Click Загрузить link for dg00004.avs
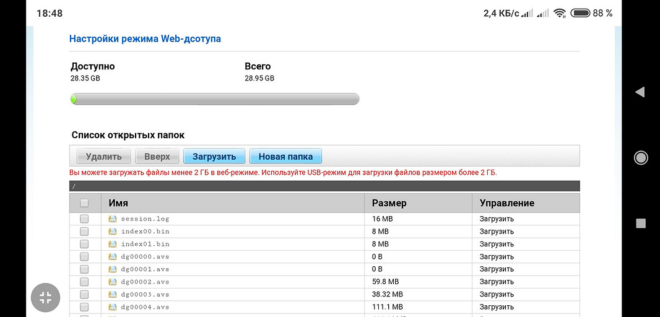This screenshot has width=660, height=317. click(497, 307)
